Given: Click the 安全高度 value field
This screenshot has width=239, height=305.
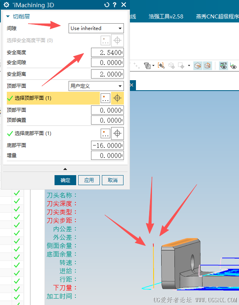Looking at the screenshot, I should point(107,53).
